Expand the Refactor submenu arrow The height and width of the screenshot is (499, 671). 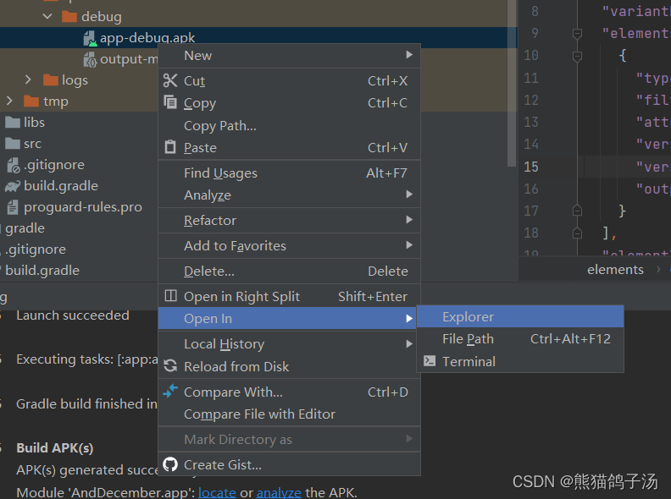click(409, 220)
